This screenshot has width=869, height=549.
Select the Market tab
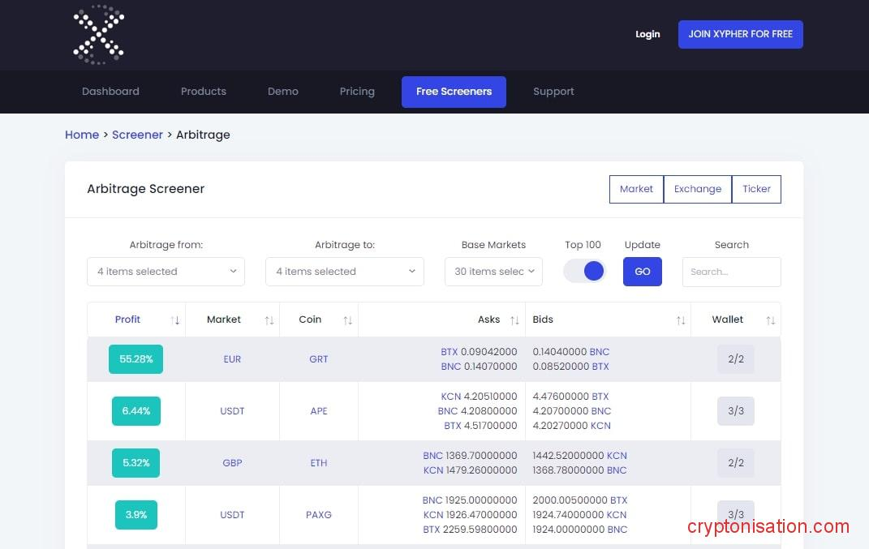click(x=636, y=189)
